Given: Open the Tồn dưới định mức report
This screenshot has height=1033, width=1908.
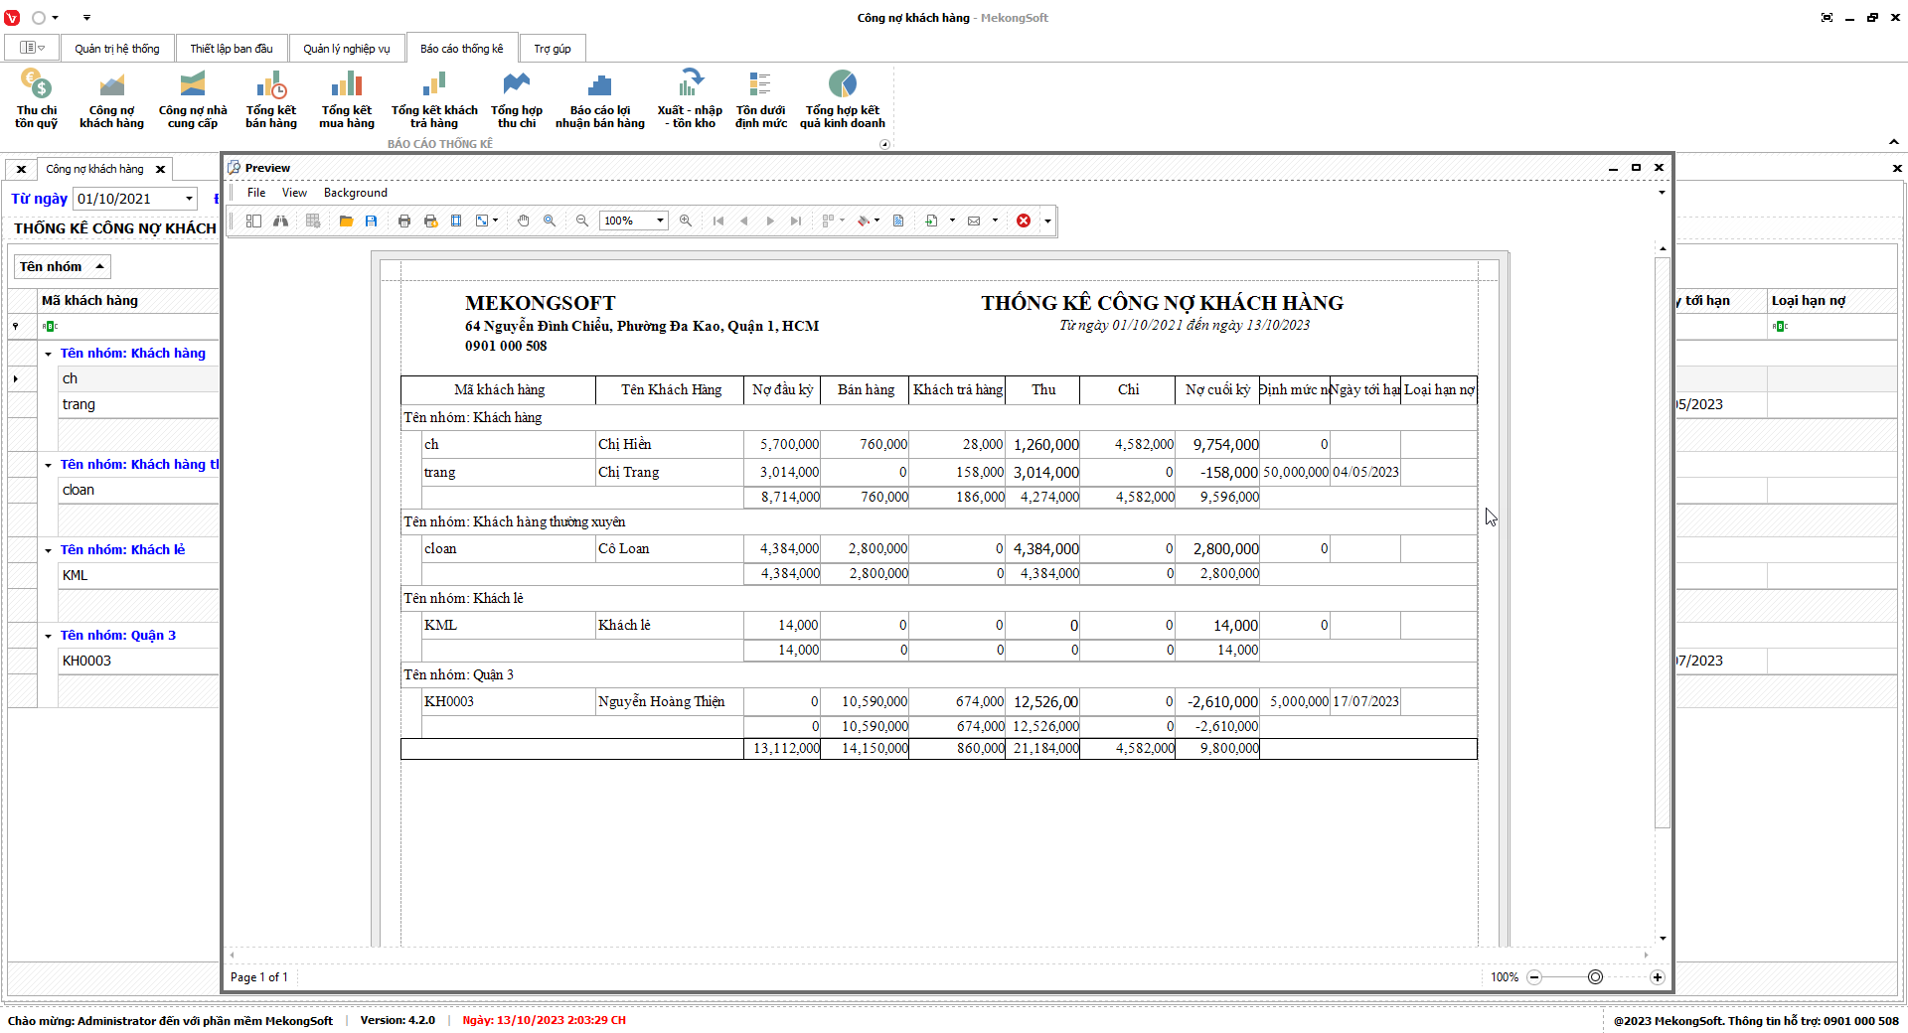Looking at the screenshot, I should coord(760,99).
